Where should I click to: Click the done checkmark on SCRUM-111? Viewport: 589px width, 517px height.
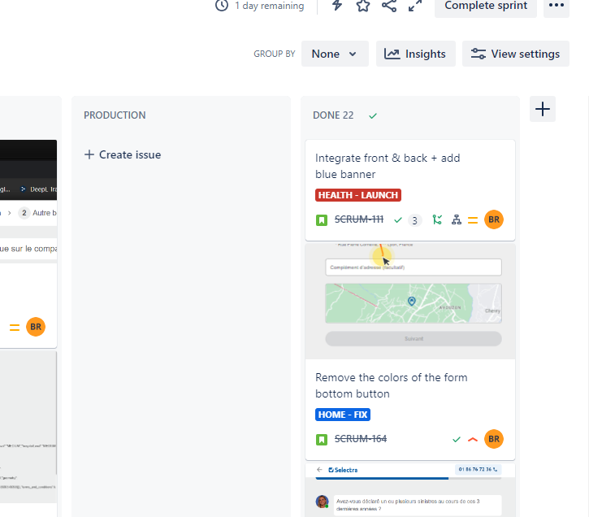click(x=398, y=219)
